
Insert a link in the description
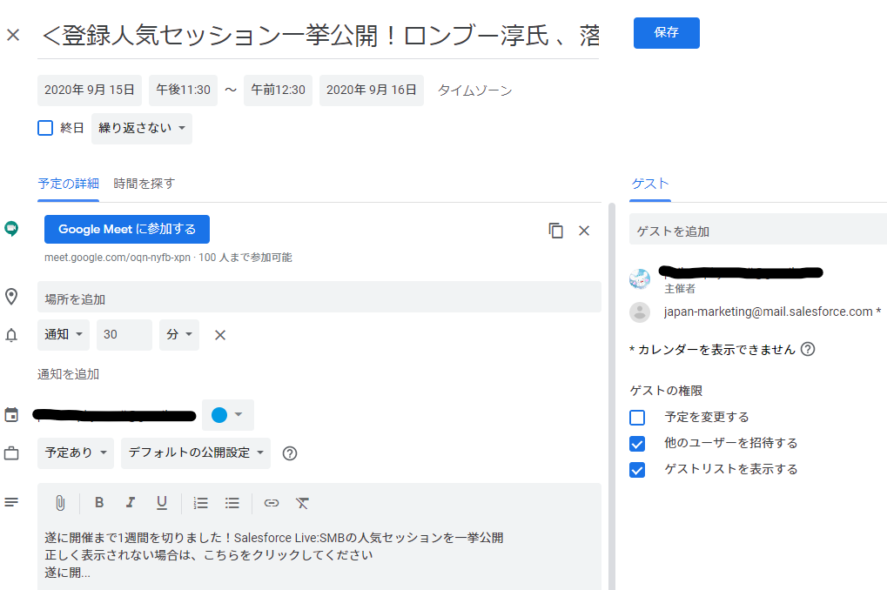click(x=272, y=503)
